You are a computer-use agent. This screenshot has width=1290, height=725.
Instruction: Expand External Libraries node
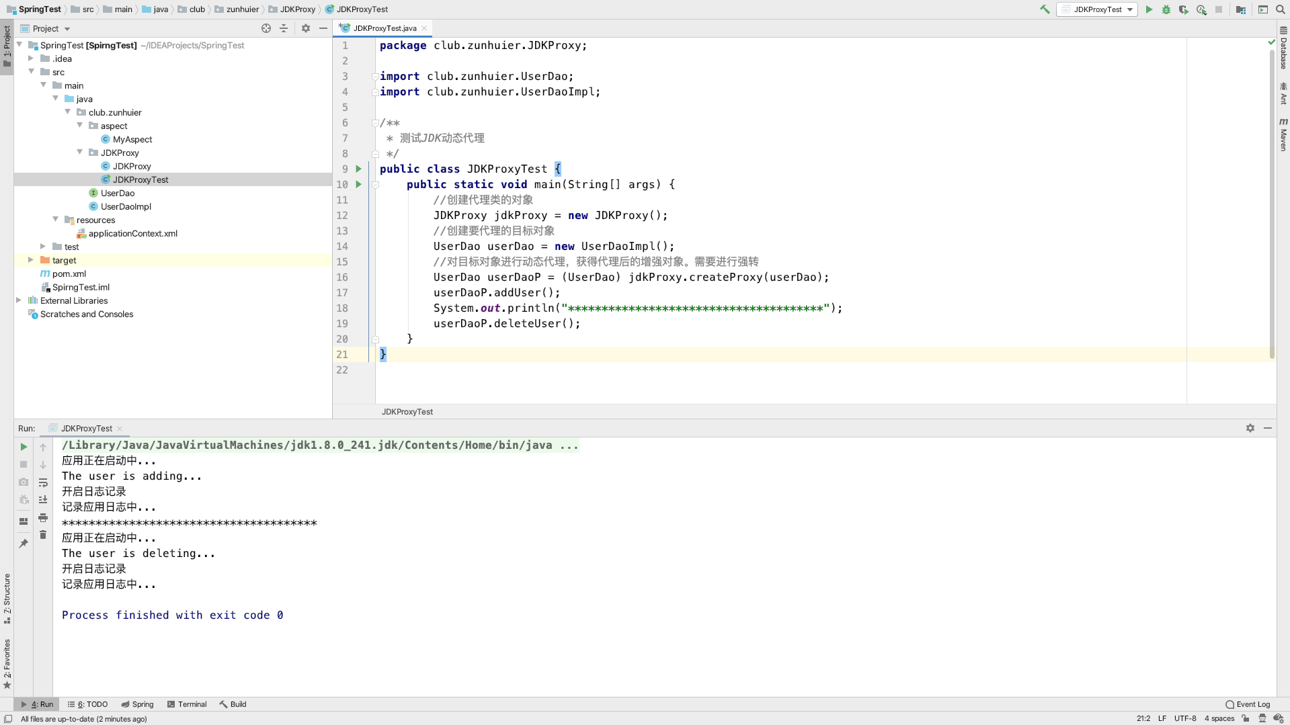point(19,300)
